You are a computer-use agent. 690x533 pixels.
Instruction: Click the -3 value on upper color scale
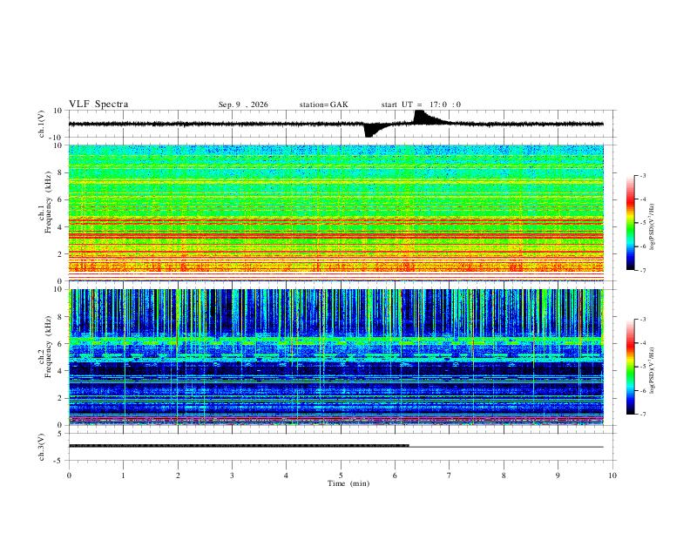(642, 175)
